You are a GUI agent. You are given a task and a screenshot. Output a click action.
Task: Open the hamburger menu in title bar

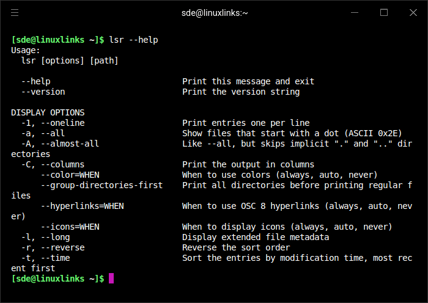15,13
